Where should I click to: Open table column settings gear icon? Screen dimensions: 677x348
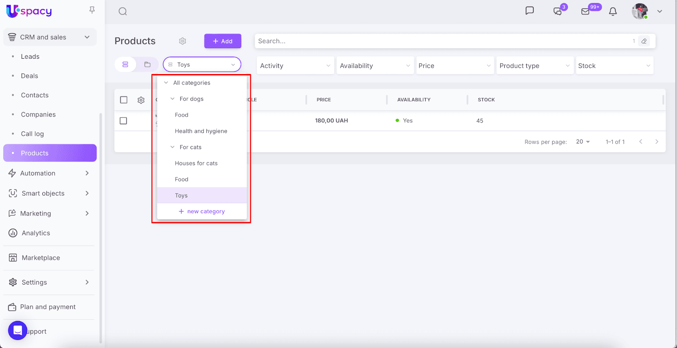point(141,100)
